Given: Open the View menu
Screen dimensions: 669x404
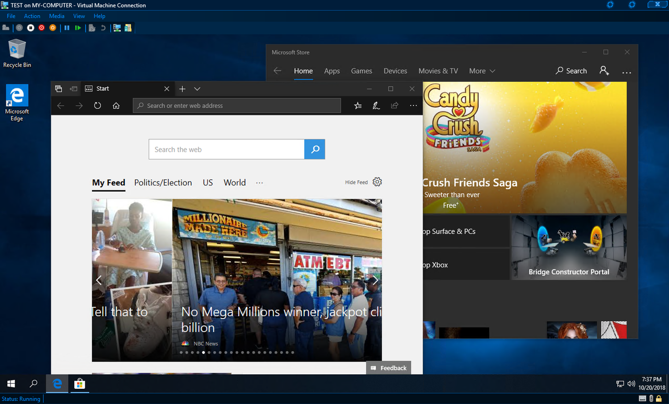Looking at the screenshot, I should [79, 16].
